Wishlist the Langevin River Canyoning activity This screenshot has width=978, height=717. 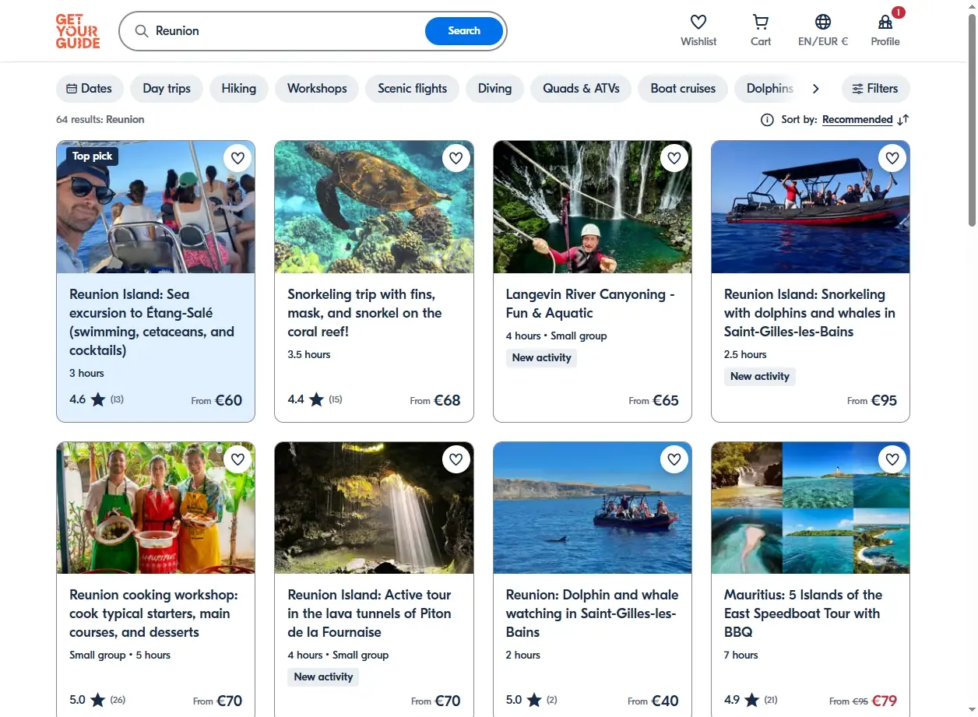[674, 159]
